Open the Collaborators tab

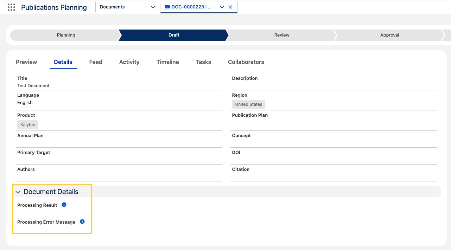coord(246,62)
